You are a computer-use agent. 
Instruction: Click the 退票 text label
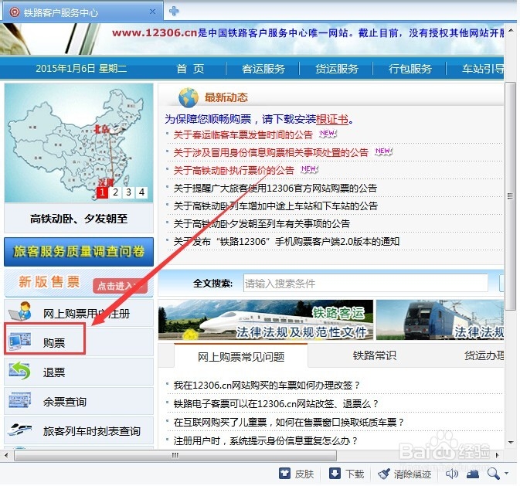(54, 372)
